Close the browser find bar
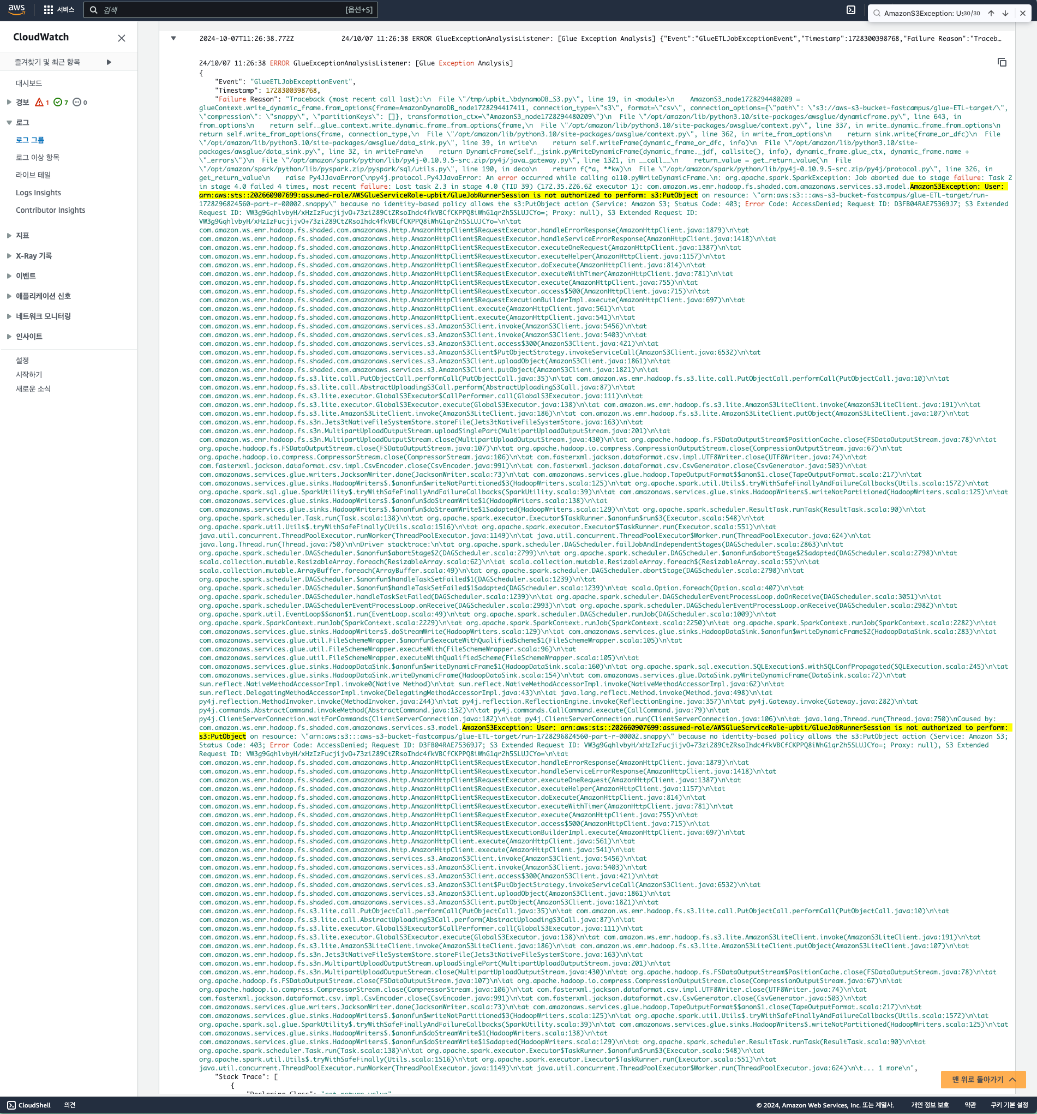This screenshot has width=1037, height=1114. tap(1022, 13)
